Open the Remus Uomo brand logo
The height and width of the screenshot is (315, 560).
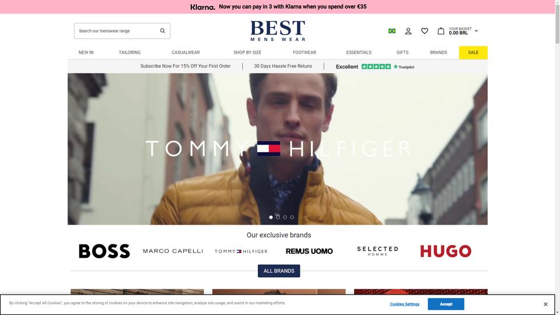point(309,251)
